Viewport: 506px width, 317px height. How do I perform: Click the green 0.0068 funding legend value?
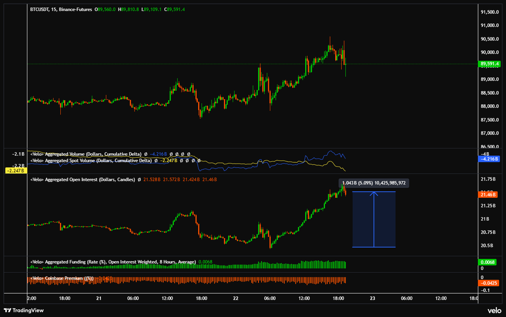point(205,262)
